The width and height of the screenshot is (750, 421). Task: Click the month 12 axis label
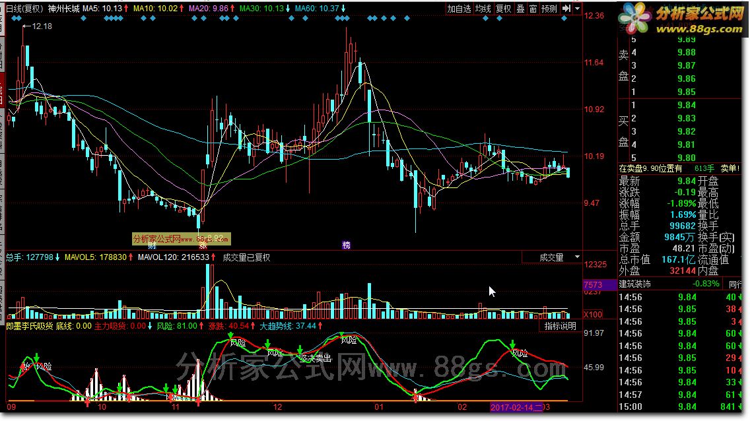(x=277, y=407)
